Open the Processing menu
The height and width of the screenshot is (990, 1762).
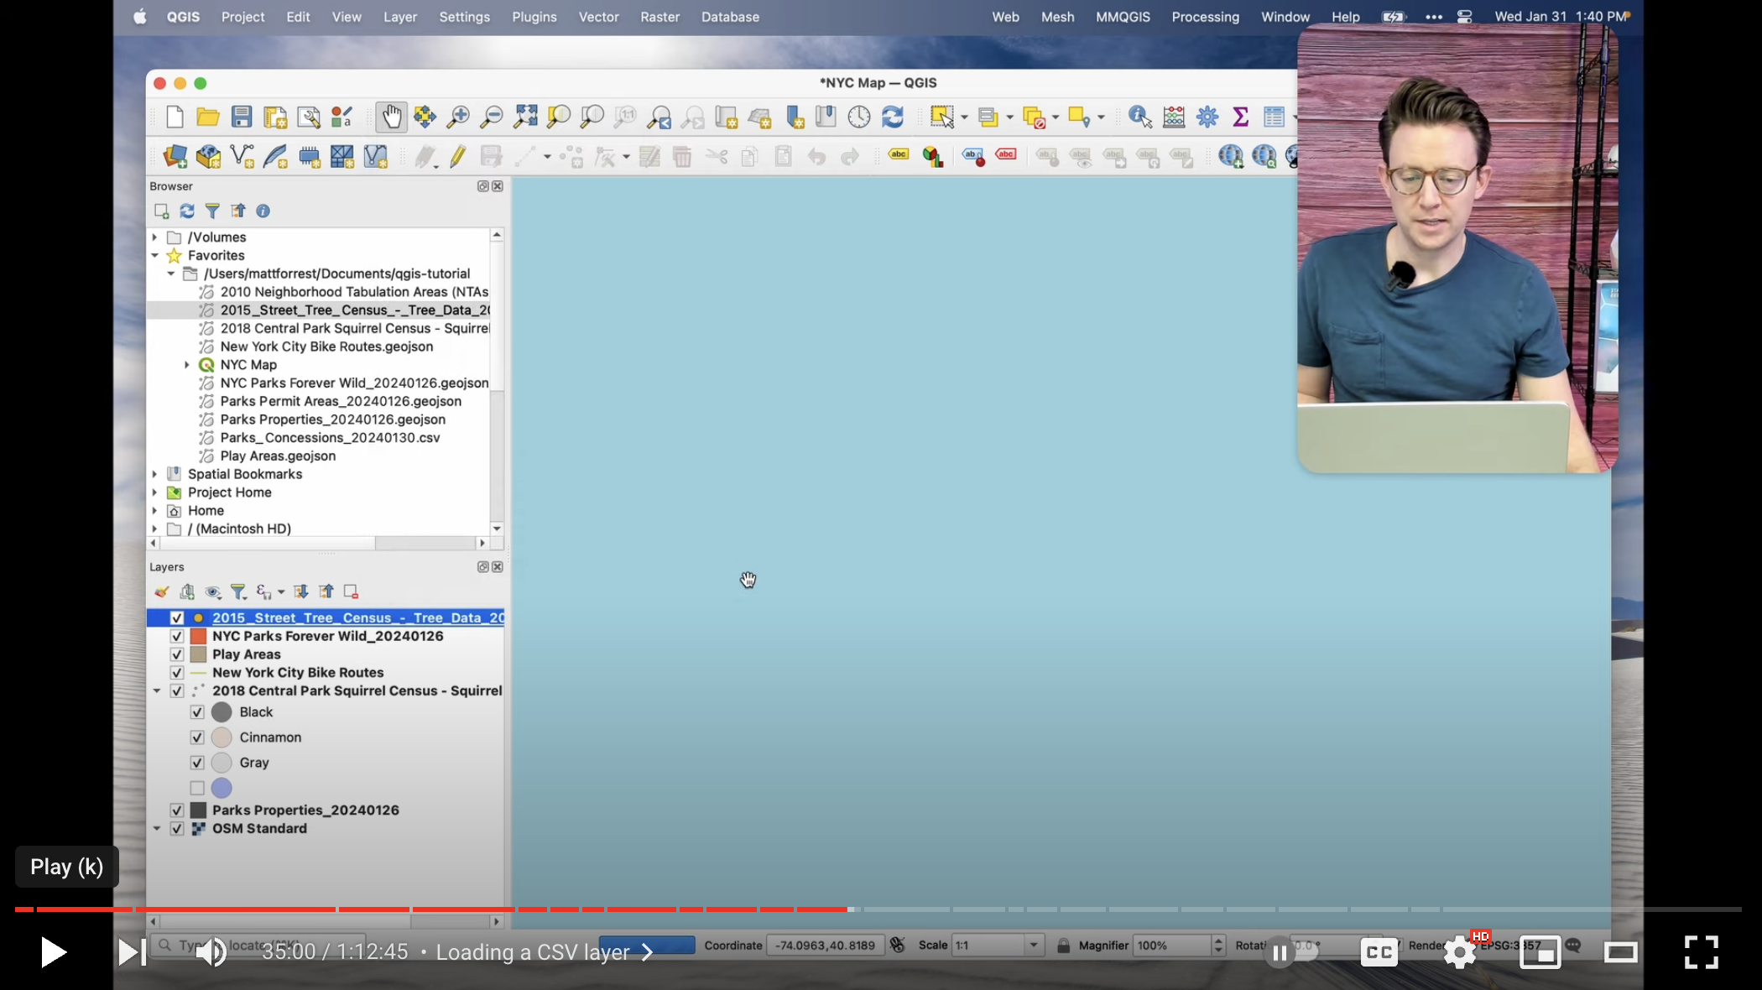coord(1205,17)
